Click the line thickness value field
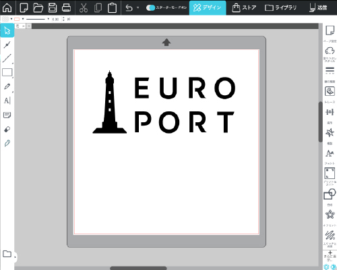Viewport: 337px width, 270px height. click(56, 20)
